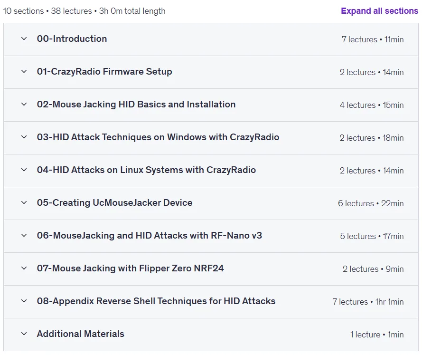Image resolution: width=422 pixels, height=355 pixels.
Task: Expand chevron for 08-Appendix Reverse Shell Techniques
Action: [x=24, y=301]
